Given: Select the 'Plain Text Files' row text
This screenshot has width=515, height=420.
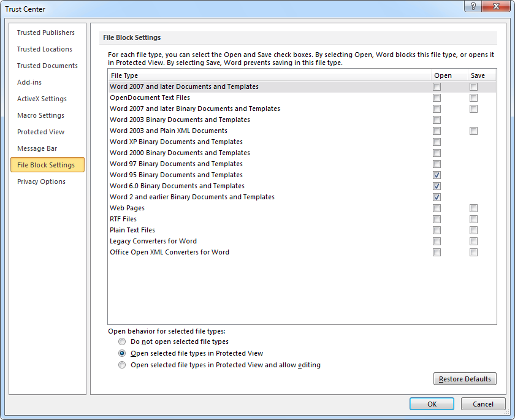Looking at the screenshot, I should click(x=132, y=230).
